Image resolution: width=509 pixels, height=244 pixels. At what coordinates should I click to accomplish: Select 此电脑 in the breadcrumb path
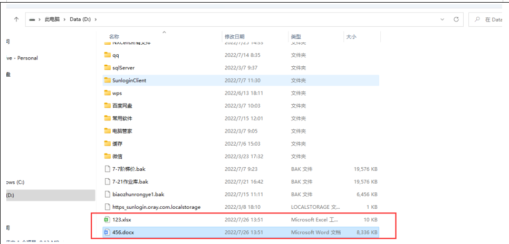52,19
